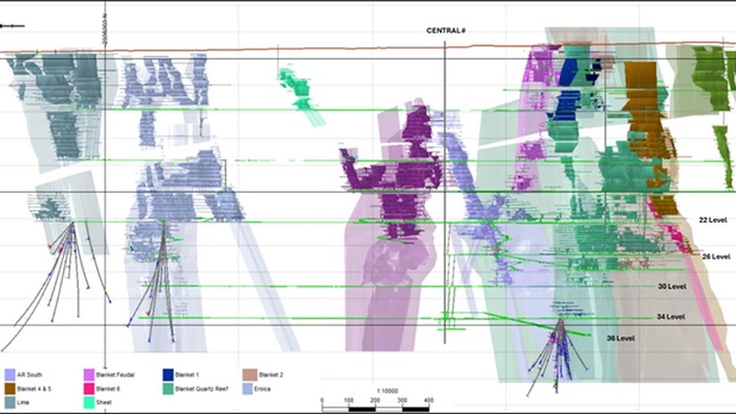
Task: Click the CENTRAL # heading text
Action: tap(446, 29)
